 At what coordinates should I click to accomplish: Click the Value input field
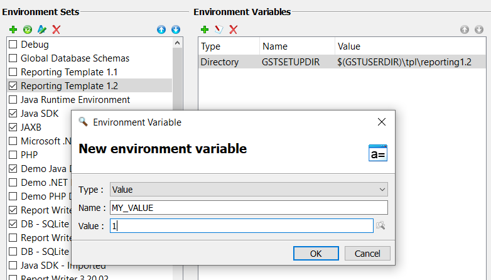pyautogui.click(x=242, y=226)
